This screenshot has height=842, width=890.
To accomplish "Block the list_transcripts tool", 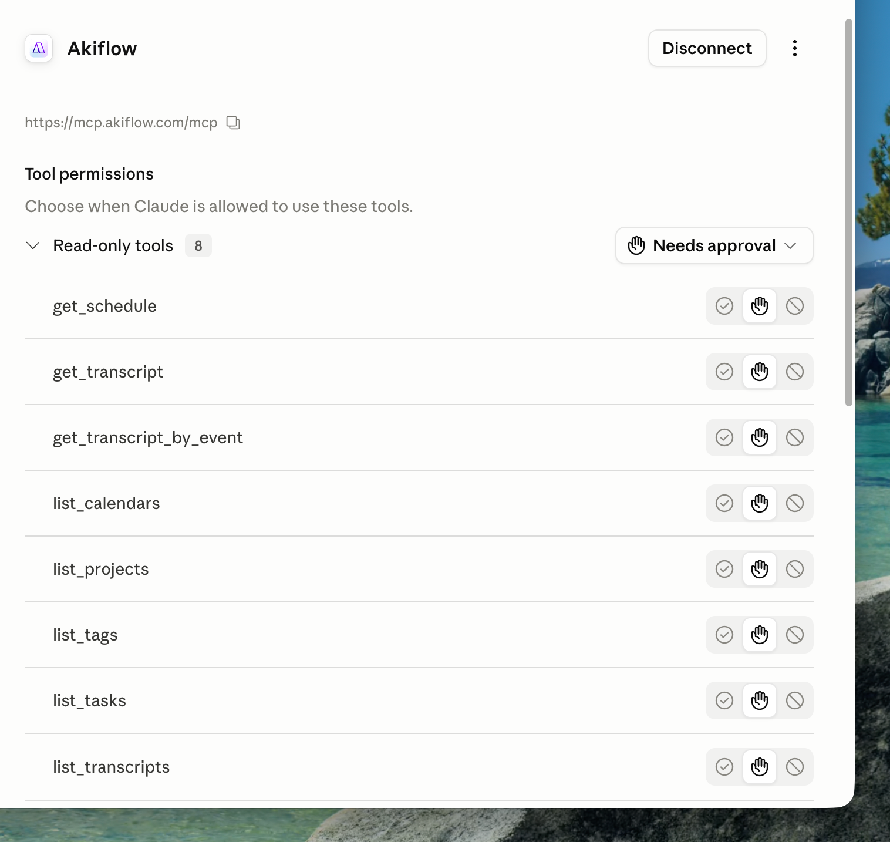I will [795, 767].
